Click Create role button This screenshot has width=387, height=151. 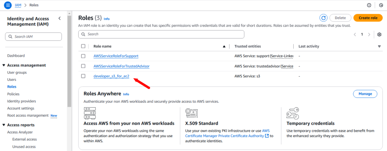(x=368, y=18)
